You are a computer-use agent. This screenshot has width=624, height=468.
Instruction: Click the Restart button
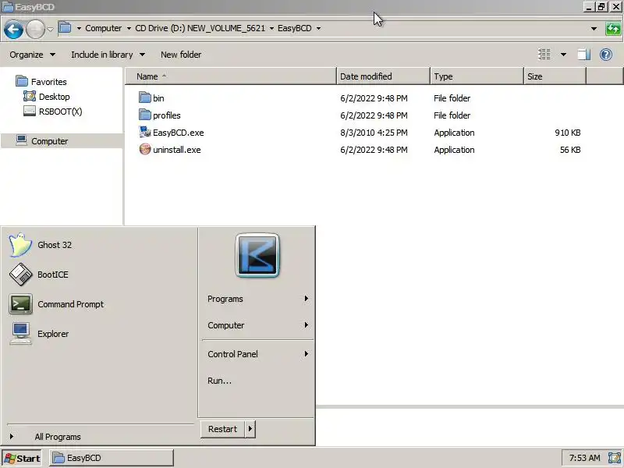click(222, 429)
